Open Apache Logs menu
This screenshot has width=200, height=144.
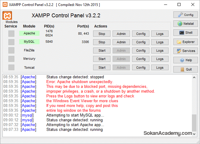pos(160,34)
